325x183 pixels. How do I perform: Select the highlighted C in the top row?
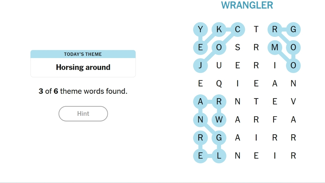click(x=238, y=30)
